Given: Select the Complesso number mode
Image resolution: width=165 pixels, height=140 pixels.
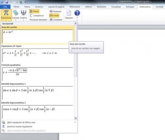Looking at the screenshot, I should point(37,15).
